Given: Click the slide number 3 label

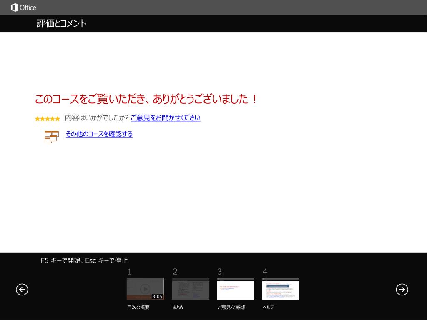Looking at the screenshot, I should point(219,272).
